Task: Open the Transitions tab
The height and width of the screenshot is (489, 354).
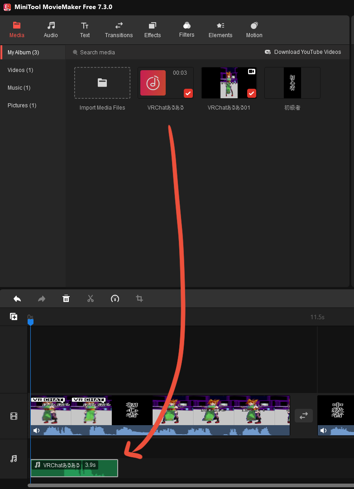Action: [x=119, y=30]
